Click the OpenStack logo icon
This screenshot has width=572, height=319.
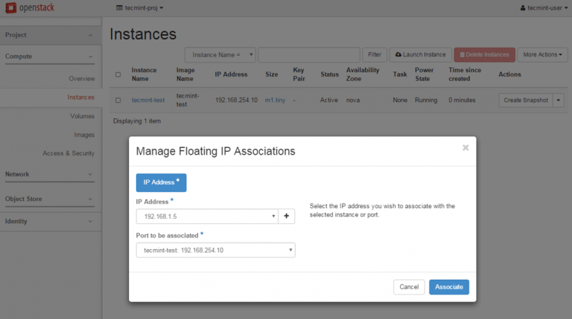pyautogui.click(x=10, y=7)
